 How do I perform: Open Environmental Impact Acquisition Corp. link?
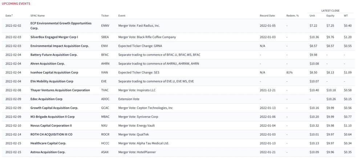(x=60, y=46)
